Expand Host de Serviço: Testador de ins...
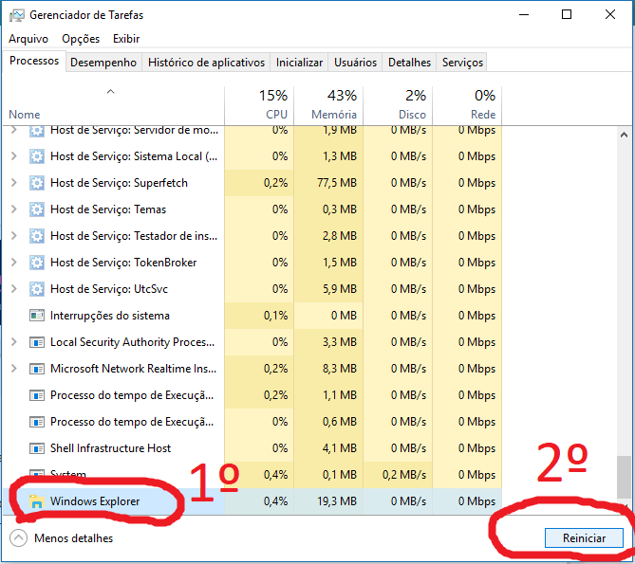 (14, 236)
